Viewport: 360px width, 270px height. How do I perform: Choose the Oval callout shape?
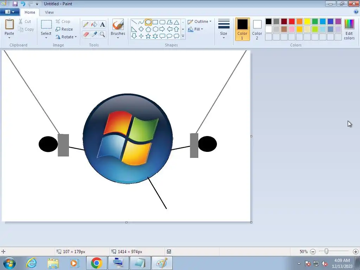169,36
